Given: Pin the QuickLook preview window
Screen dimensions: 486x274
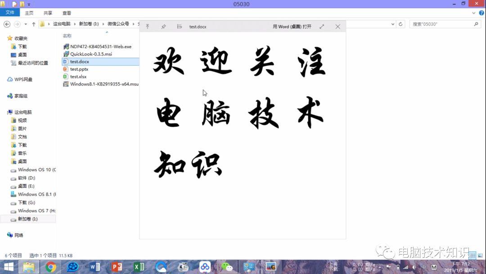Looking at the screenshot, I should tap(164, 27).
